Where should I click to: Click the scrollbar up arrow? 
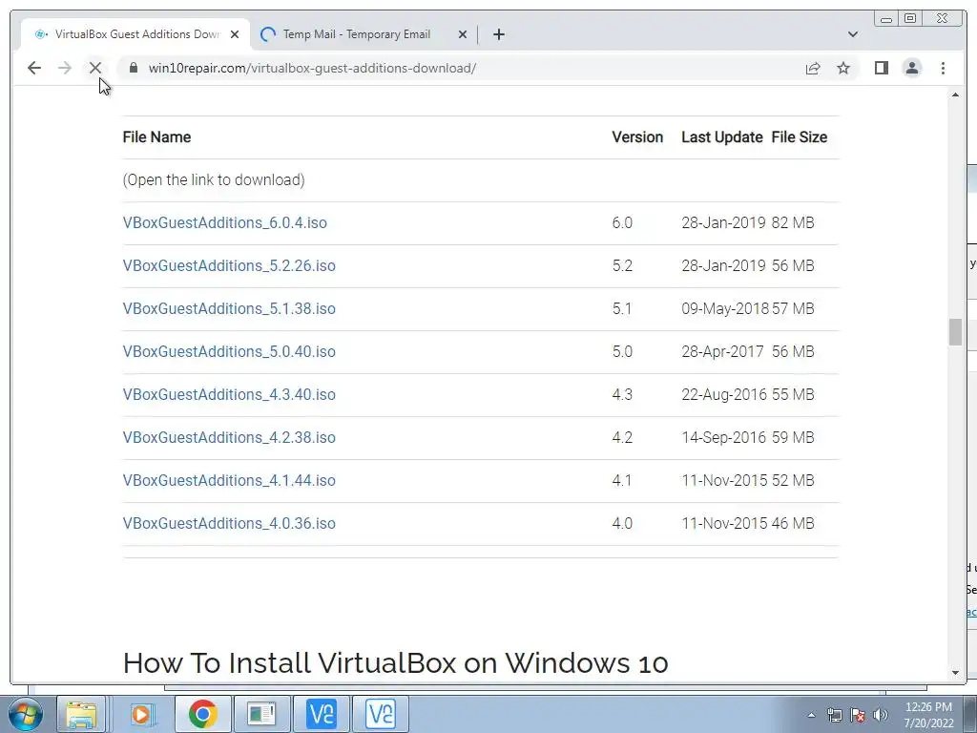(x=955, y=94)
